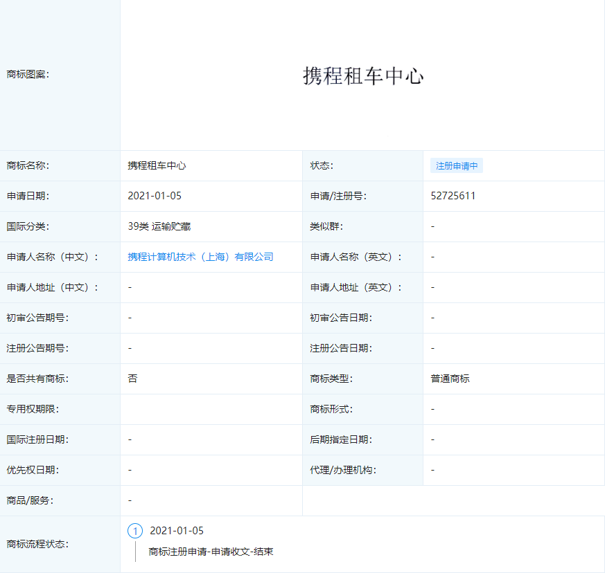Viewport: 605px width, 573px height.
Task: Click the 注册申请中 status badge
Action: pos(456,166)
